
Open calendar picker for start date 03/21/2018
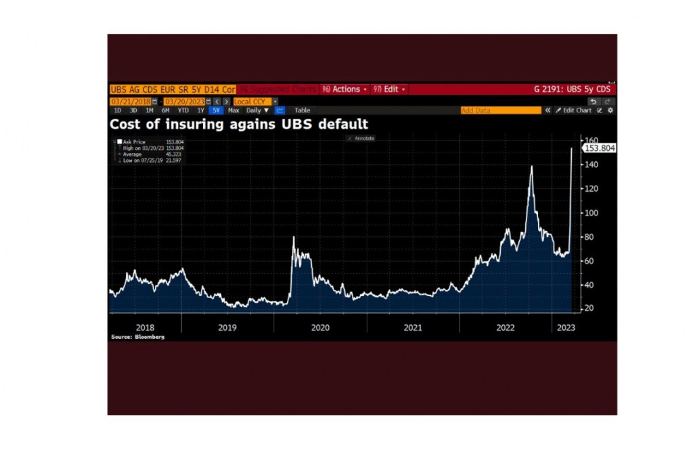156,102
